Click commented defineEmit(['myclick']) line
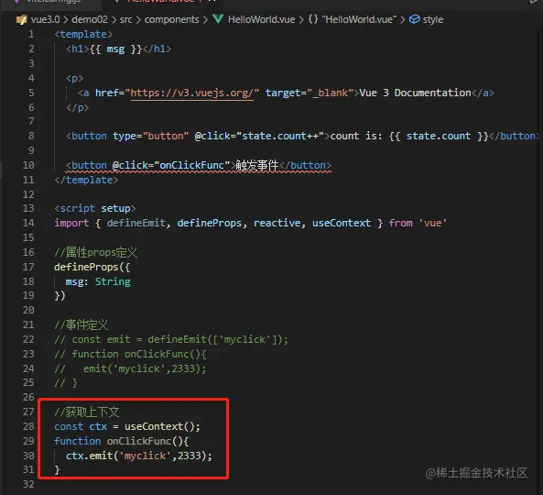This screenshot has height=495, width=543. tap(171, 339)
